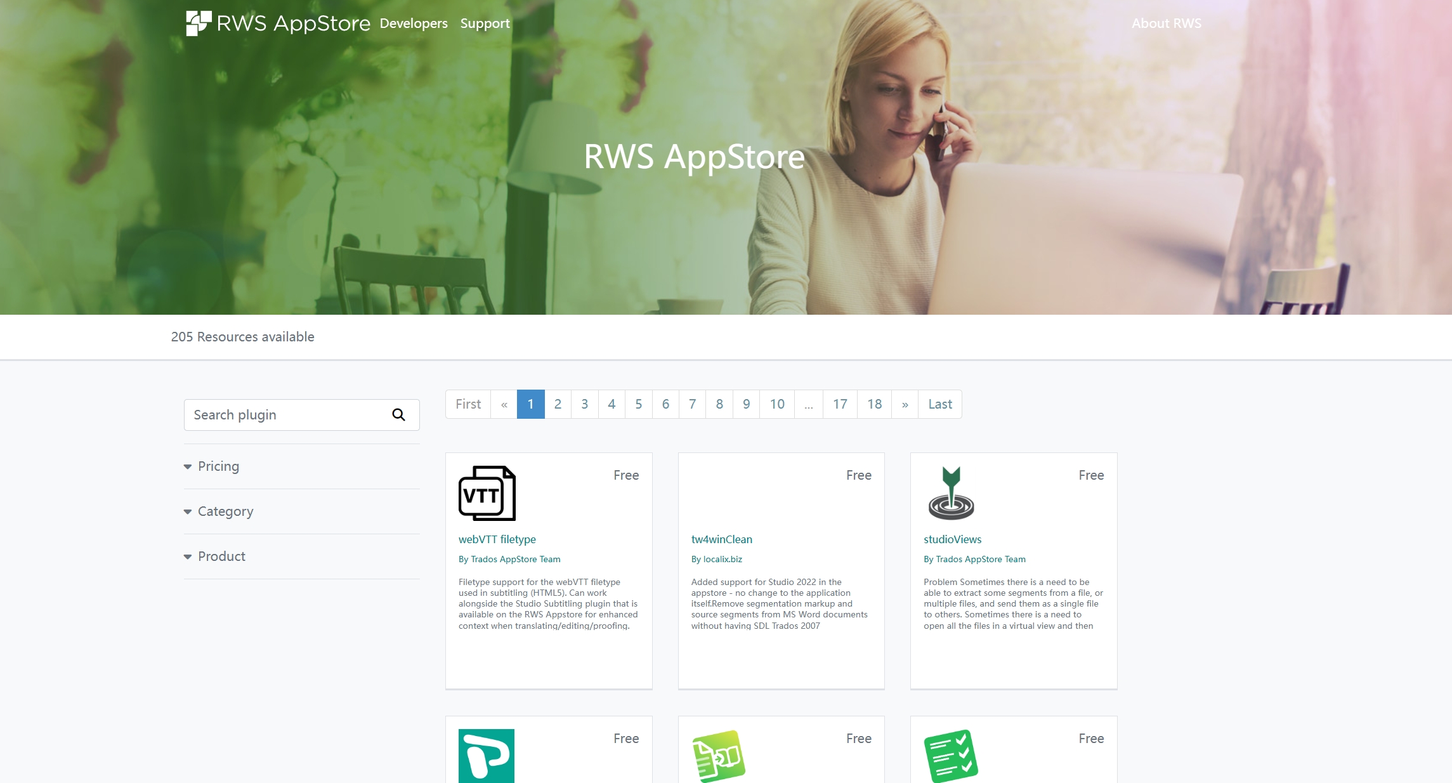Open the webVTT filetype plugin page

coord(497,539)
